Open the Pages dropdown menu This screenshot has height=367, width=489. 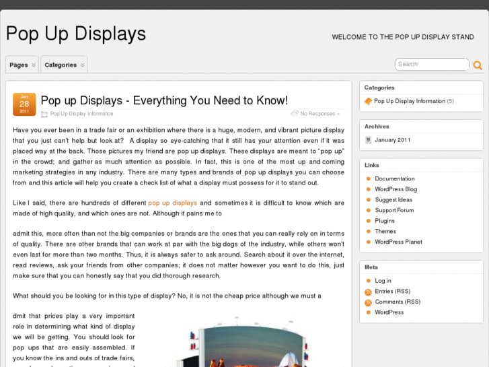[x=22, y=65]
